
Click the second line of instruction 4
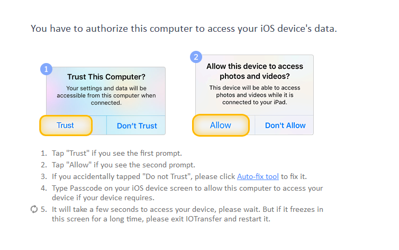(103, 198)
